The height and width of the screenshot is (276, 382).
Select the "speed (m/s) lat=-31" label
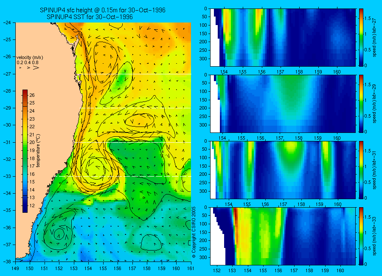click(x=374, y=170)
